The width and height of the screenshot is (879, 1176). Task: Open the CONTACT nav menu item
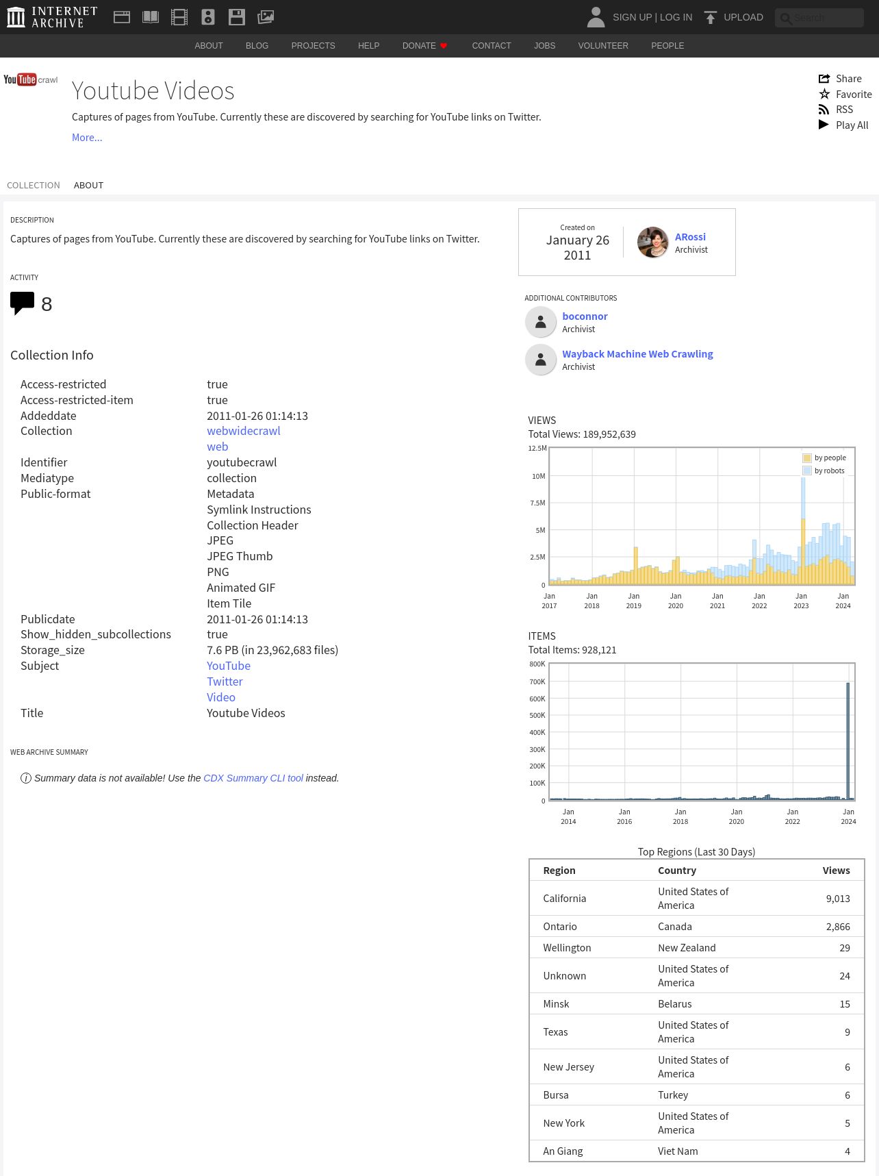(492, 46)
